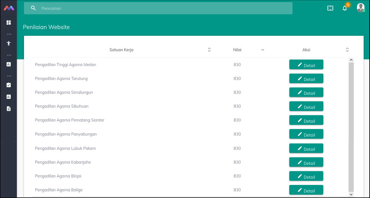The height and width of the screenshot is (198, 370).
Task: Select the Pengadilan Agama Kabanjahe text
Action: (63, 162)
